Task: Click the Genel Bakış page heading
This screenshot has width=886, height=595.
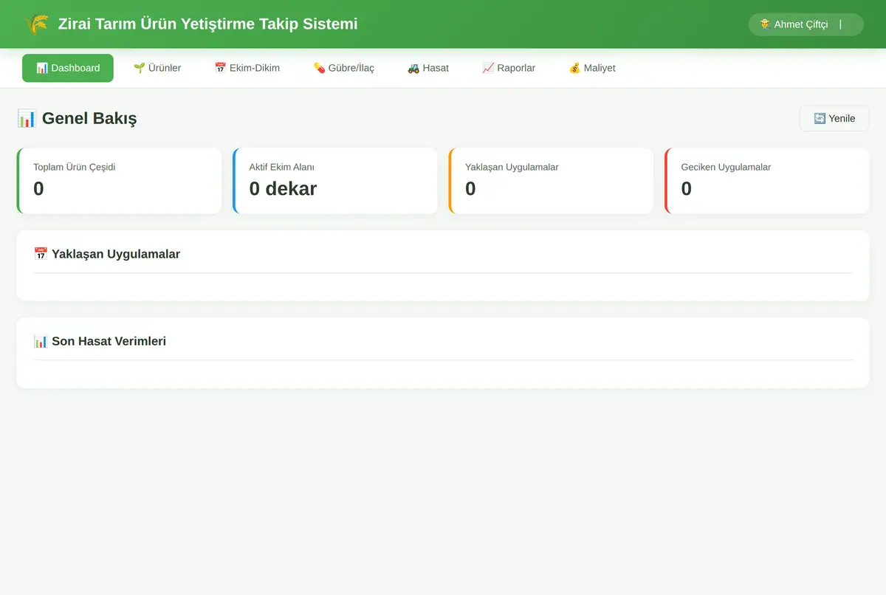Action: tap(77, 118)
